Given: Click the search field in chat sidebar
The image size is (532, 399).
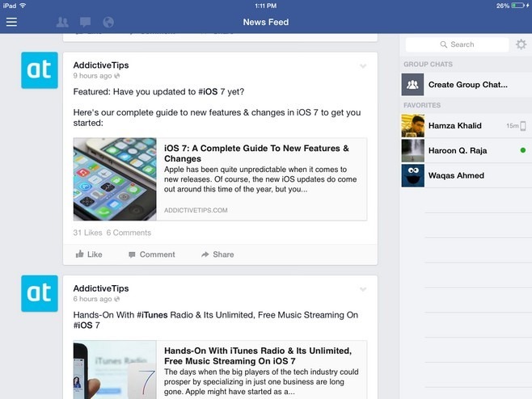Looking at the screenshot, I should point(457,44).
